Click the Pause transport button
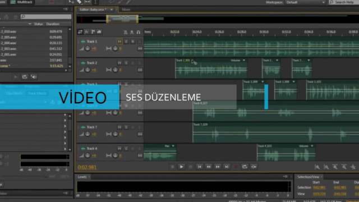Viewport: 359px width, 202px height. [190, 167]
